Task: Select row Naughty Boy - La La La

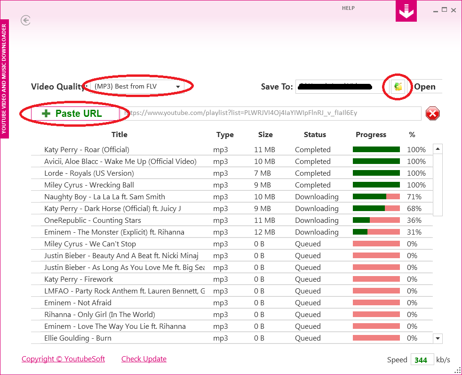Action: click(x=231, y=197)
